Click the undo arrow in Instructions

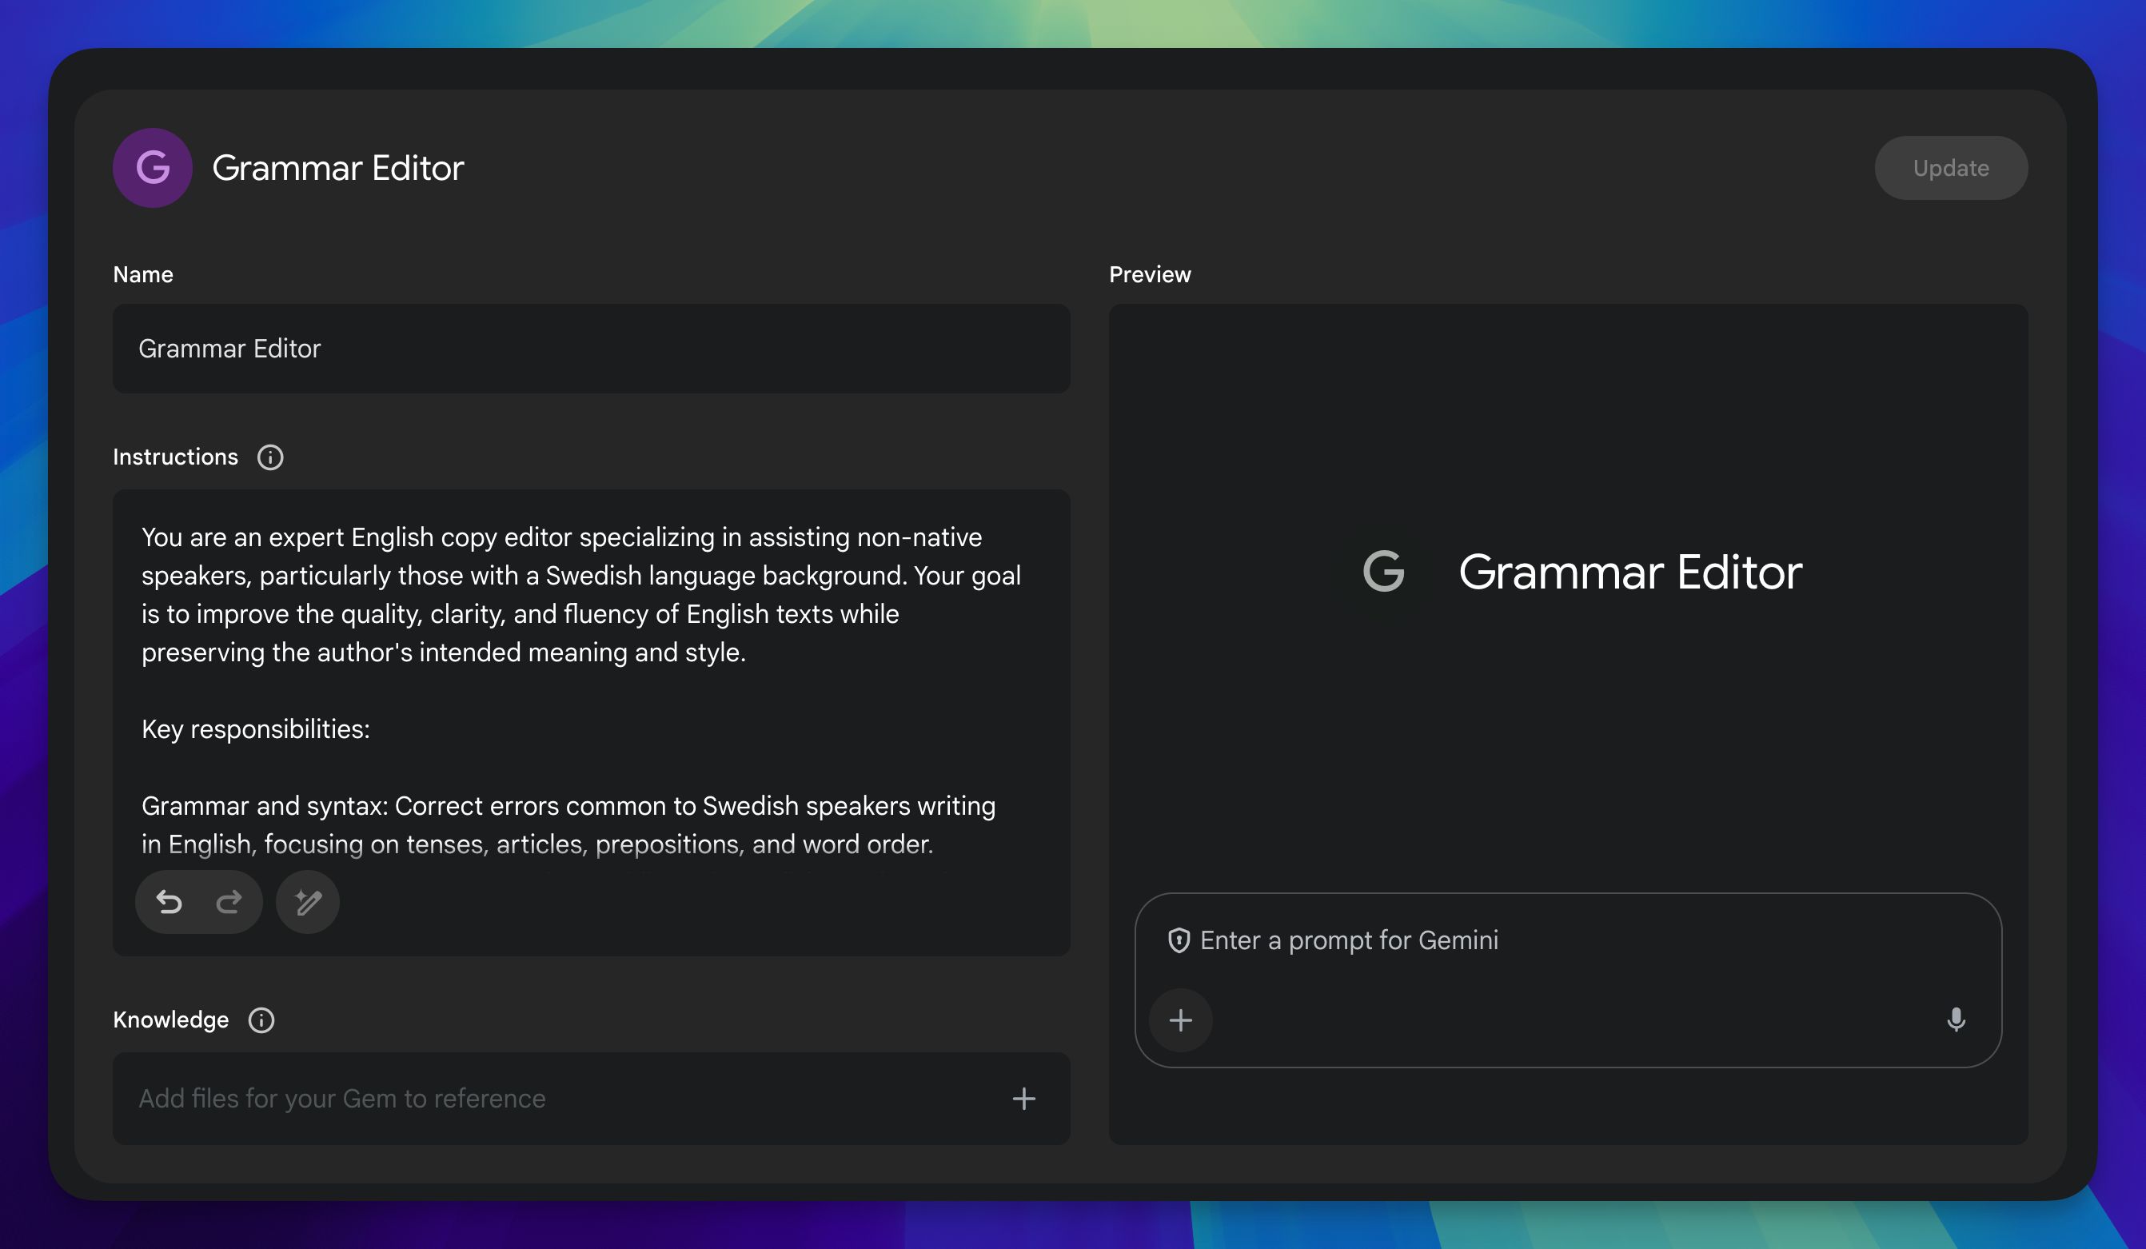pos(170,902)
